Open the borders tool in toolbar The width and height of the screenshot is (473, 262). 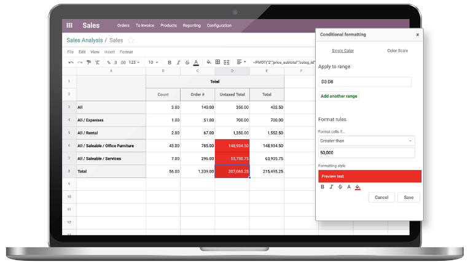(x=218, y=62)
